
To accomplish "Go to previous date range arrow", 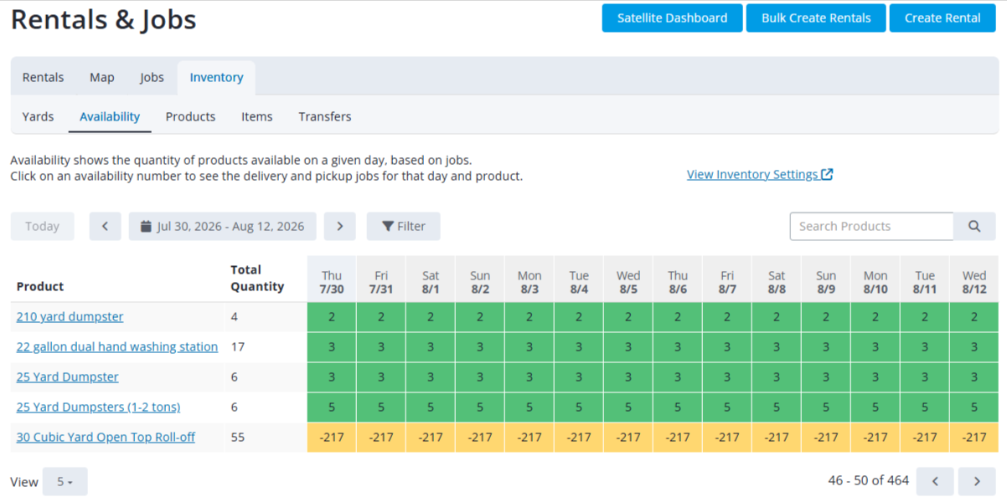I will pyautogui.click(x=106, y=226).
